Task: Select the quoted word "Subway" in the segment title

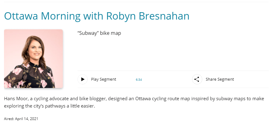Action: point(88,33)
